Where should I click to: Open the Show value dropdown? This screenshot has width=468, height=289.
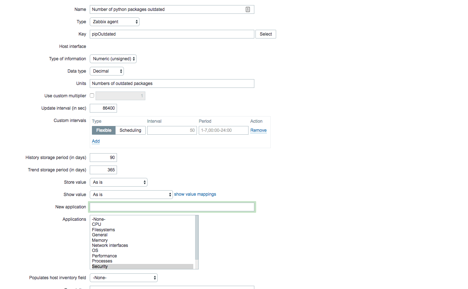point(131,195)
